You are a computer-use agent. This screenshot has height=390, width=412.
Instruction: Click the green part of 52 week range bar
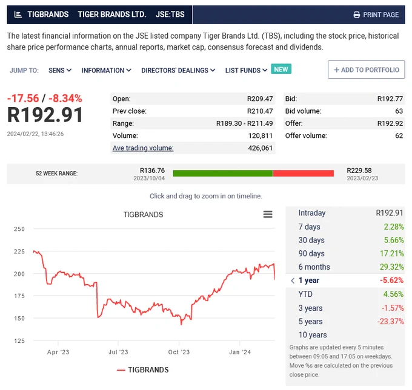223,173
